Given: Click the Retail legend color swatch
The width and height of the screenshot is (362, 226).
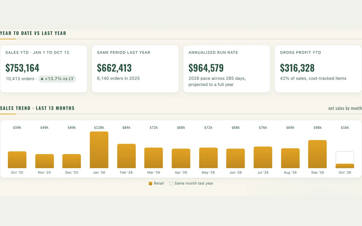Looking at the screenshot, I should [x=151, y=184].
